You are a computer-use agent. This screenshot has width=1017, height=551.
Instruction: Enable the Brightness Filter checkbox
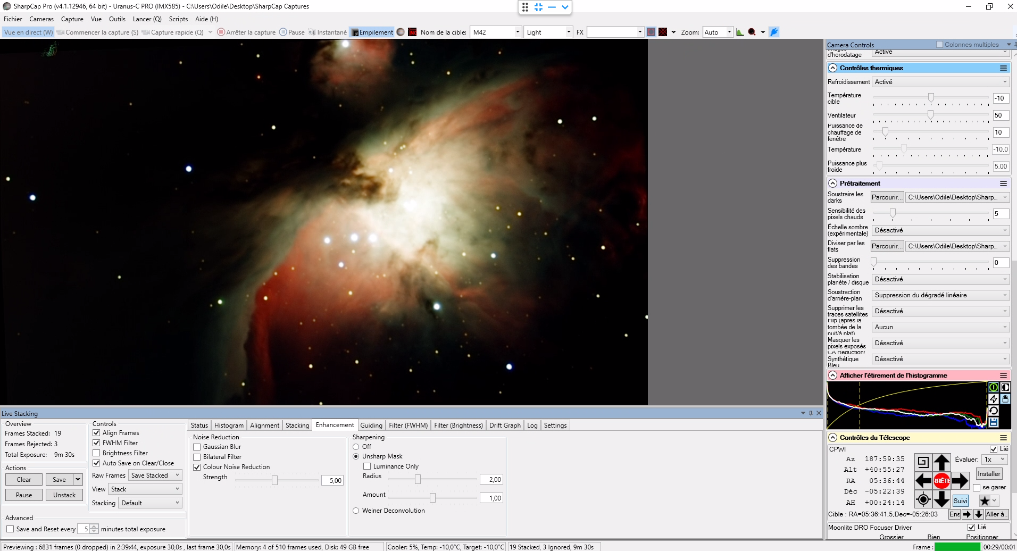(x=96, y=453)
